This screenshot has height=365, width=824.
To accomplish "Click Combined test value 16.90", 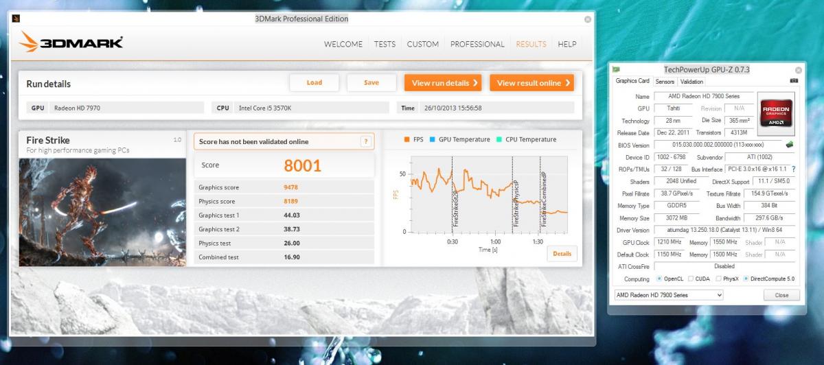I will pos(293,257).
